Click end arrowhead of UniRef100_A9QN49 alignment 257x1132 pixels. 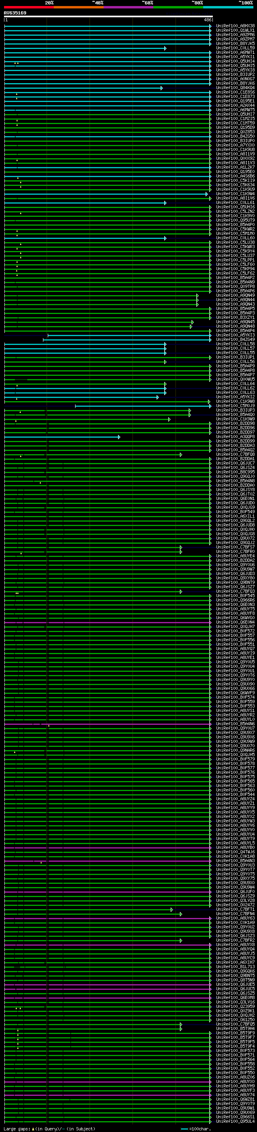point(197,296)
